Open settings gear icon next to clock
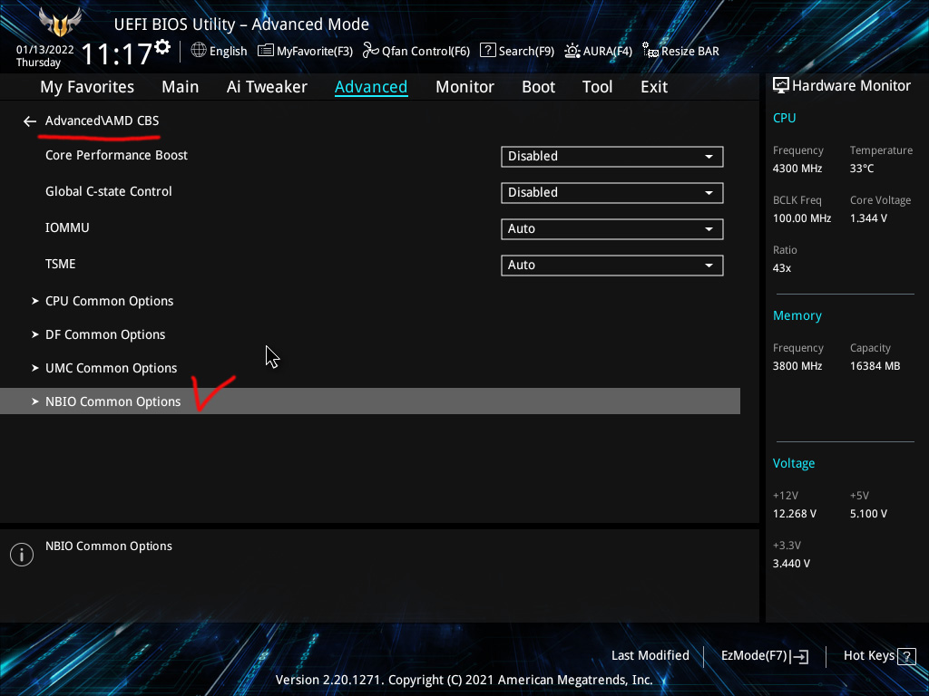The height and width of the screenshot is (696, 929). click(x=162, y=46)
